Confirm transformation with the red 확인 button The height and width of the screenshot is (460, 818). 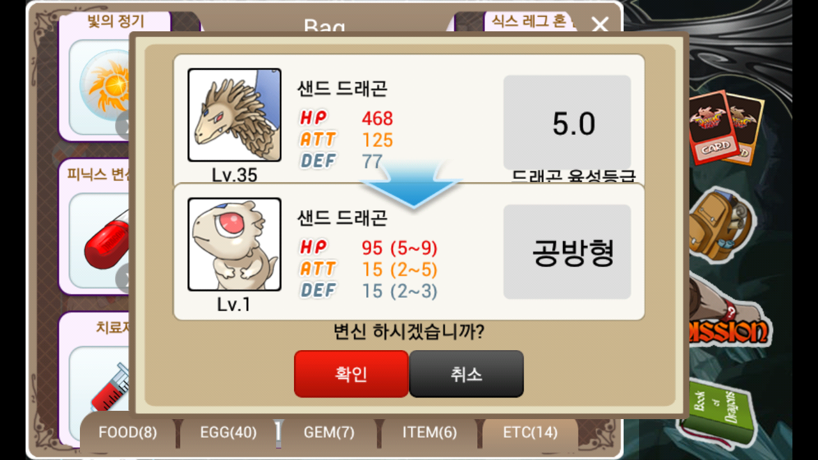click(351, 374)
